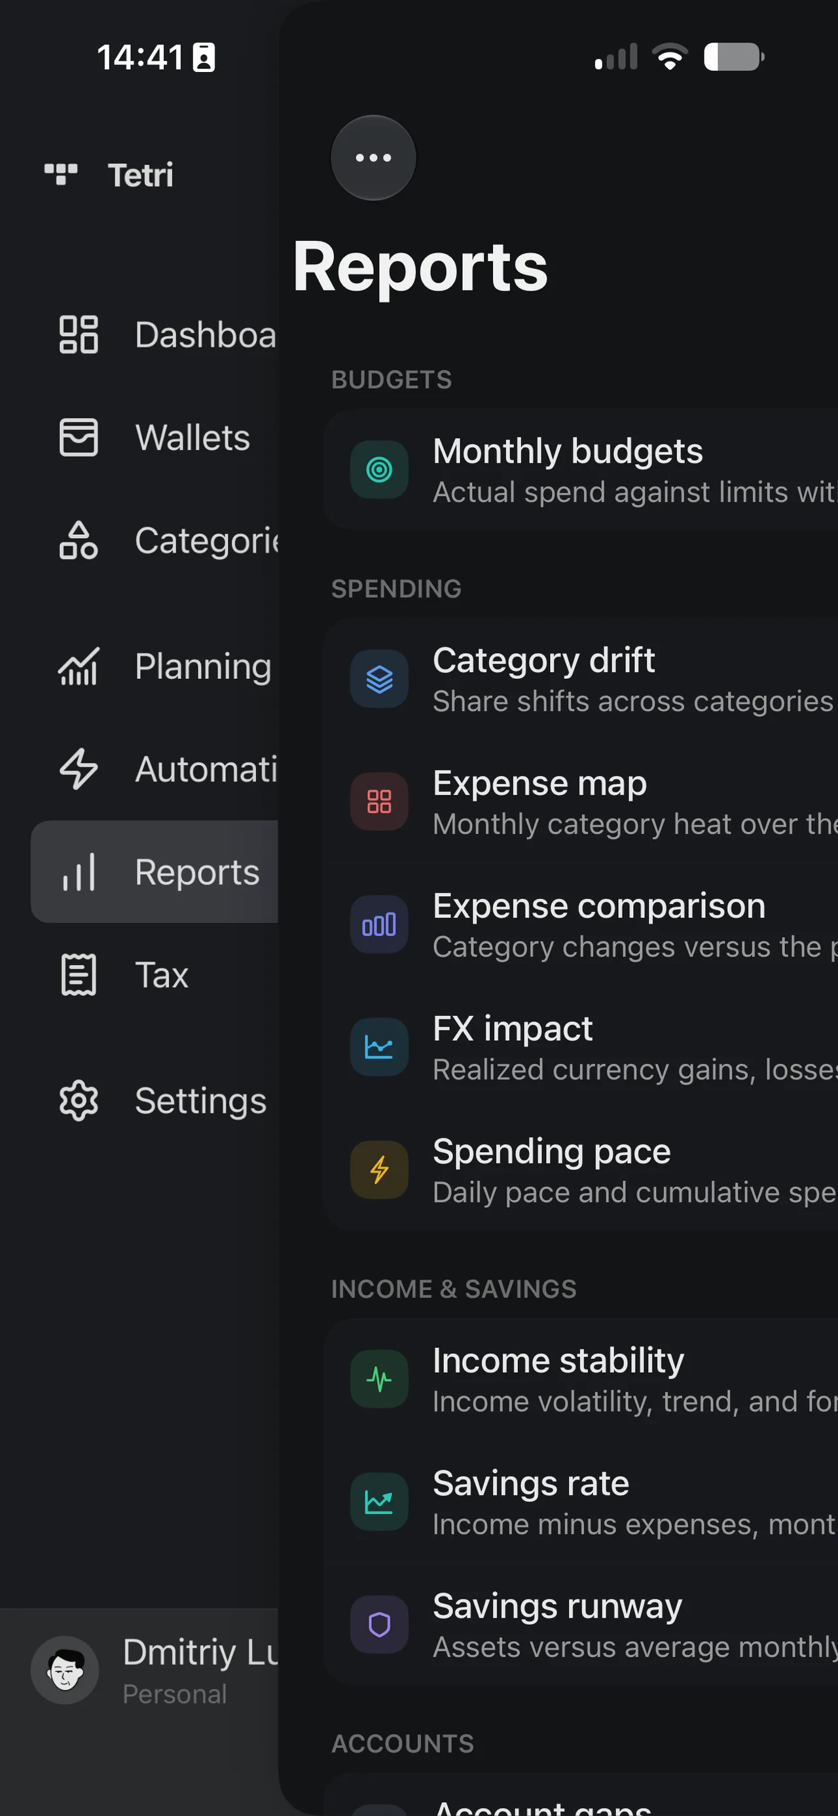The width and height of the screenshot is (838, 1816).
Task: Open the Categories shapes icon
Action: 78,541
